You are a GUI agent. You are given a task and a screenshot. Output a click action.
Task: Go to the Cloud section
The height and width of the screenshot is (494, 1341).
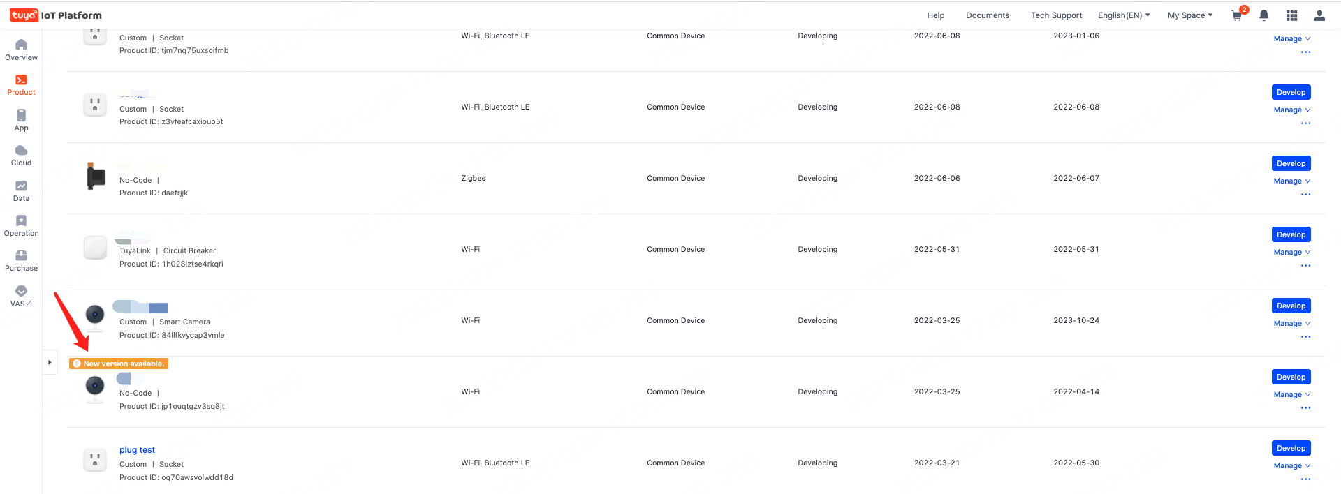(21, 156)
